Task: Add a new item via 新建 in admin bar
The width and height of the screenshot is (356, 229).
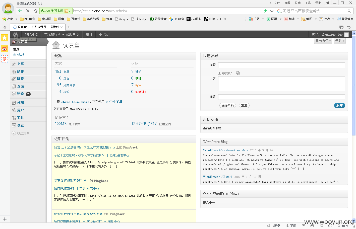Action: (x=105, y=35)
